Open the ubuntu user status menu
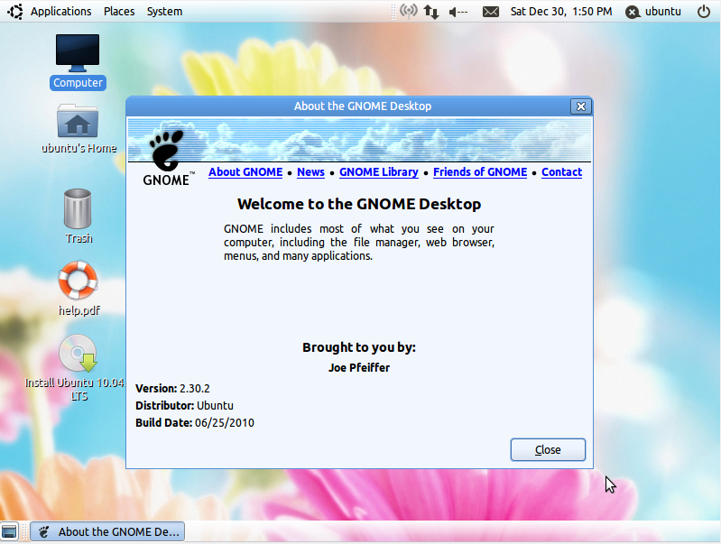Screen dimensions: 721x544 pyautogui.click(x=653, y=12)
